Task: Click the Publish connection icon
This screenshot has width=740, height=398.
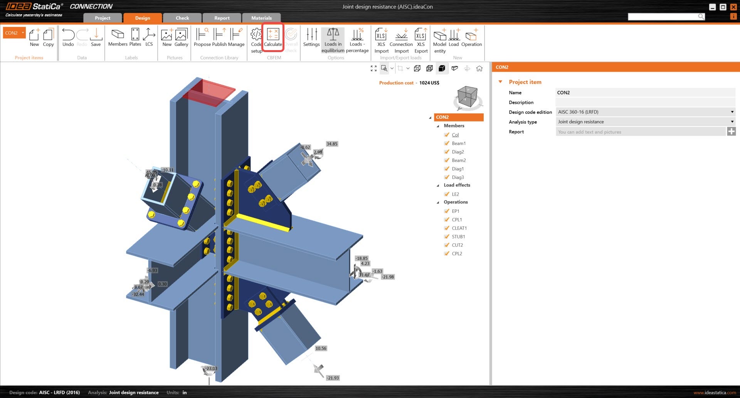Action: coord(219,38)
